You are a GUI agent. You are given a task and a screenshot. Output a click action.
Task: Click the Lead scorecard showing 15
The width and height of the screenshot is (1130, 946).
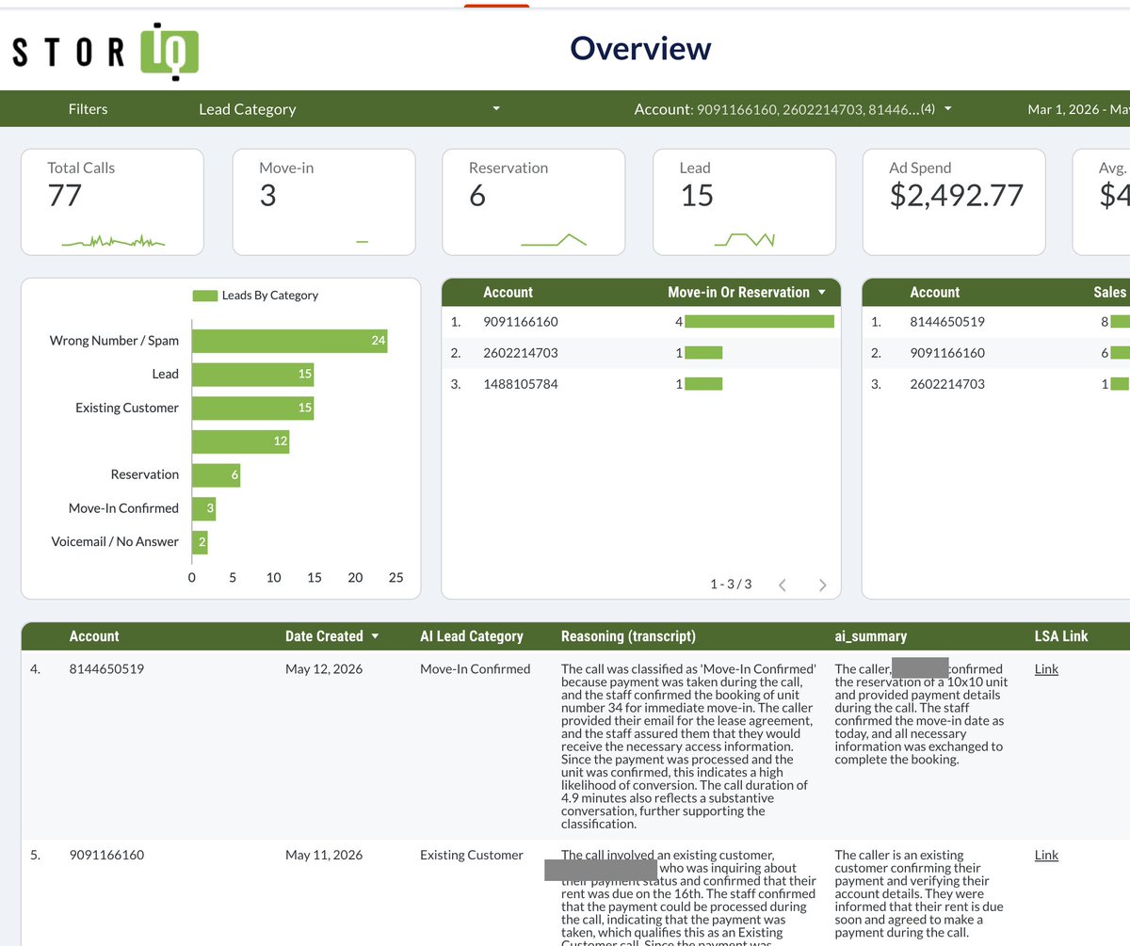click(744, 201)
